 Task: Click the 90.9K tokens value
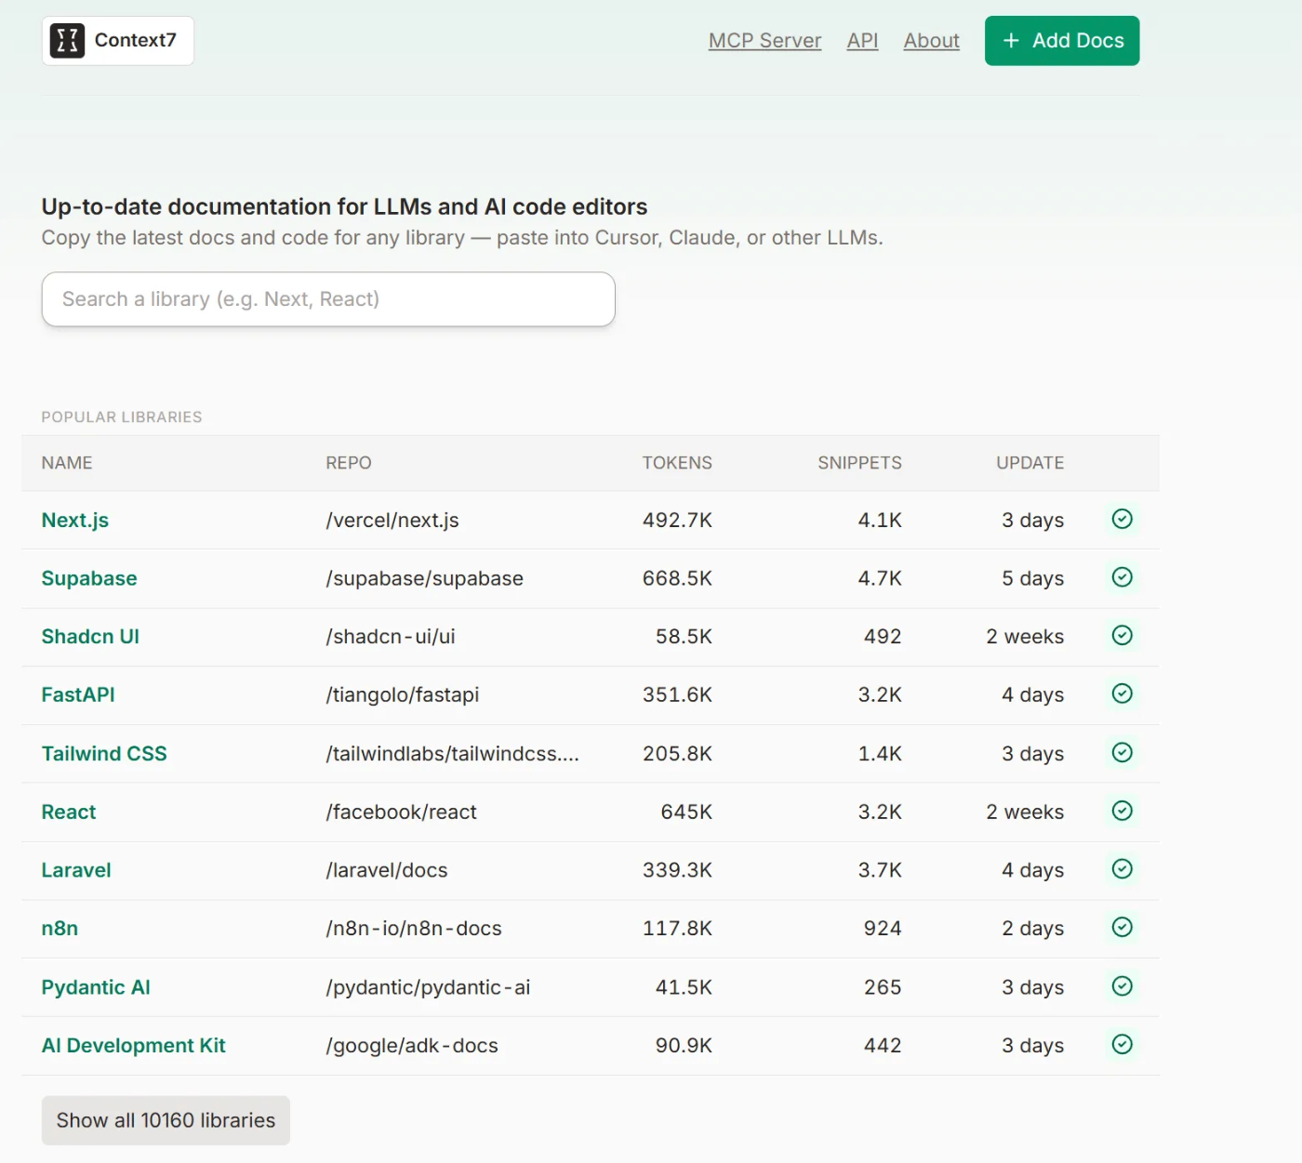(x=684, y=1046)
